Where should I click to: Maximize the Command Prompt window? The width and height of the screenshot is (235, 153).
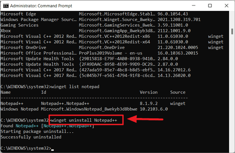(210, 6)
